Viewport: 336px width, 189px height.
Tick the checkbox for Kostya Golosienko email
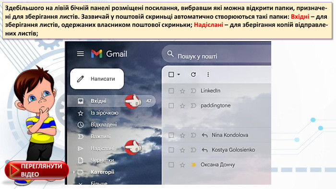click(x=171, y=150)
